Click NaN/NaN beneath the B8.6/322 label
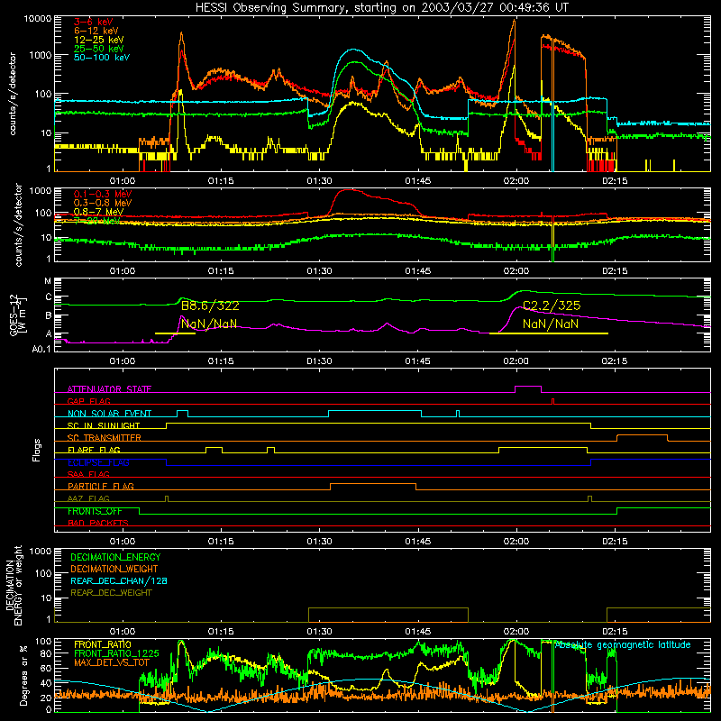The image size is (721, 721). click(209, 324)
